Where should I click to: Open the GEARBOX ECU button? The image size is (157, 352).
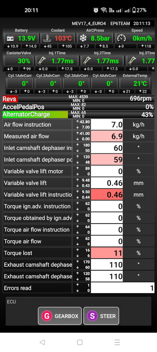coord(60,316)
